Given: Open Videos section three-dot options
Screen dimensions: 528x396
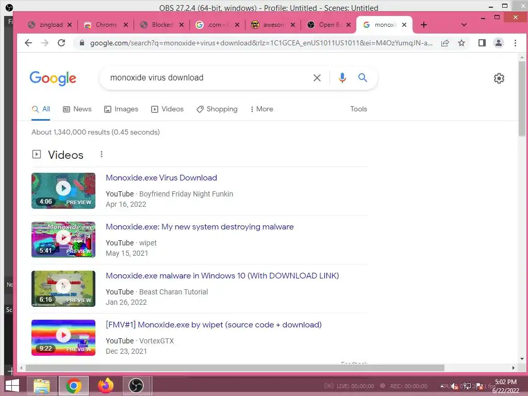Looking at the screenshot, I should pos(102,154).
